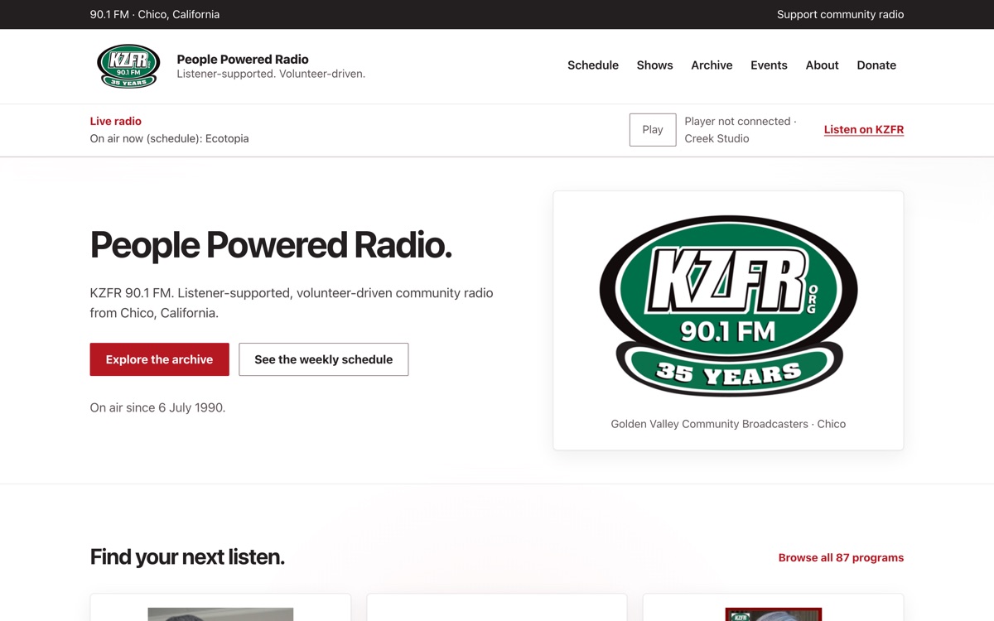Click See the weekly schedule button
This screenshot has width=994, height=621.
(x=323, y=359)
